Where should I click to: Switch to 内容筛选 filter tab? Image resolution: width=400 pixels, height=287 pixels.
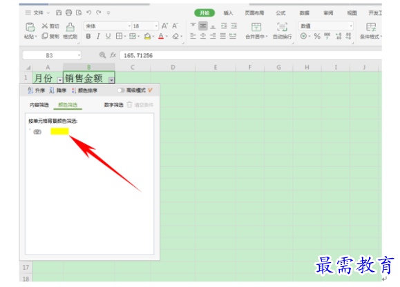pyautogui.click(x=39, y=105)
